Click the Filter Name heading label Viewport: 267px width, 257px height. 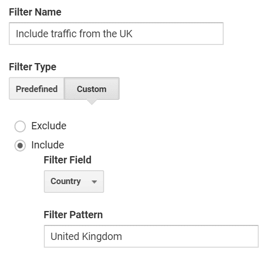click(x=35, y=12)
